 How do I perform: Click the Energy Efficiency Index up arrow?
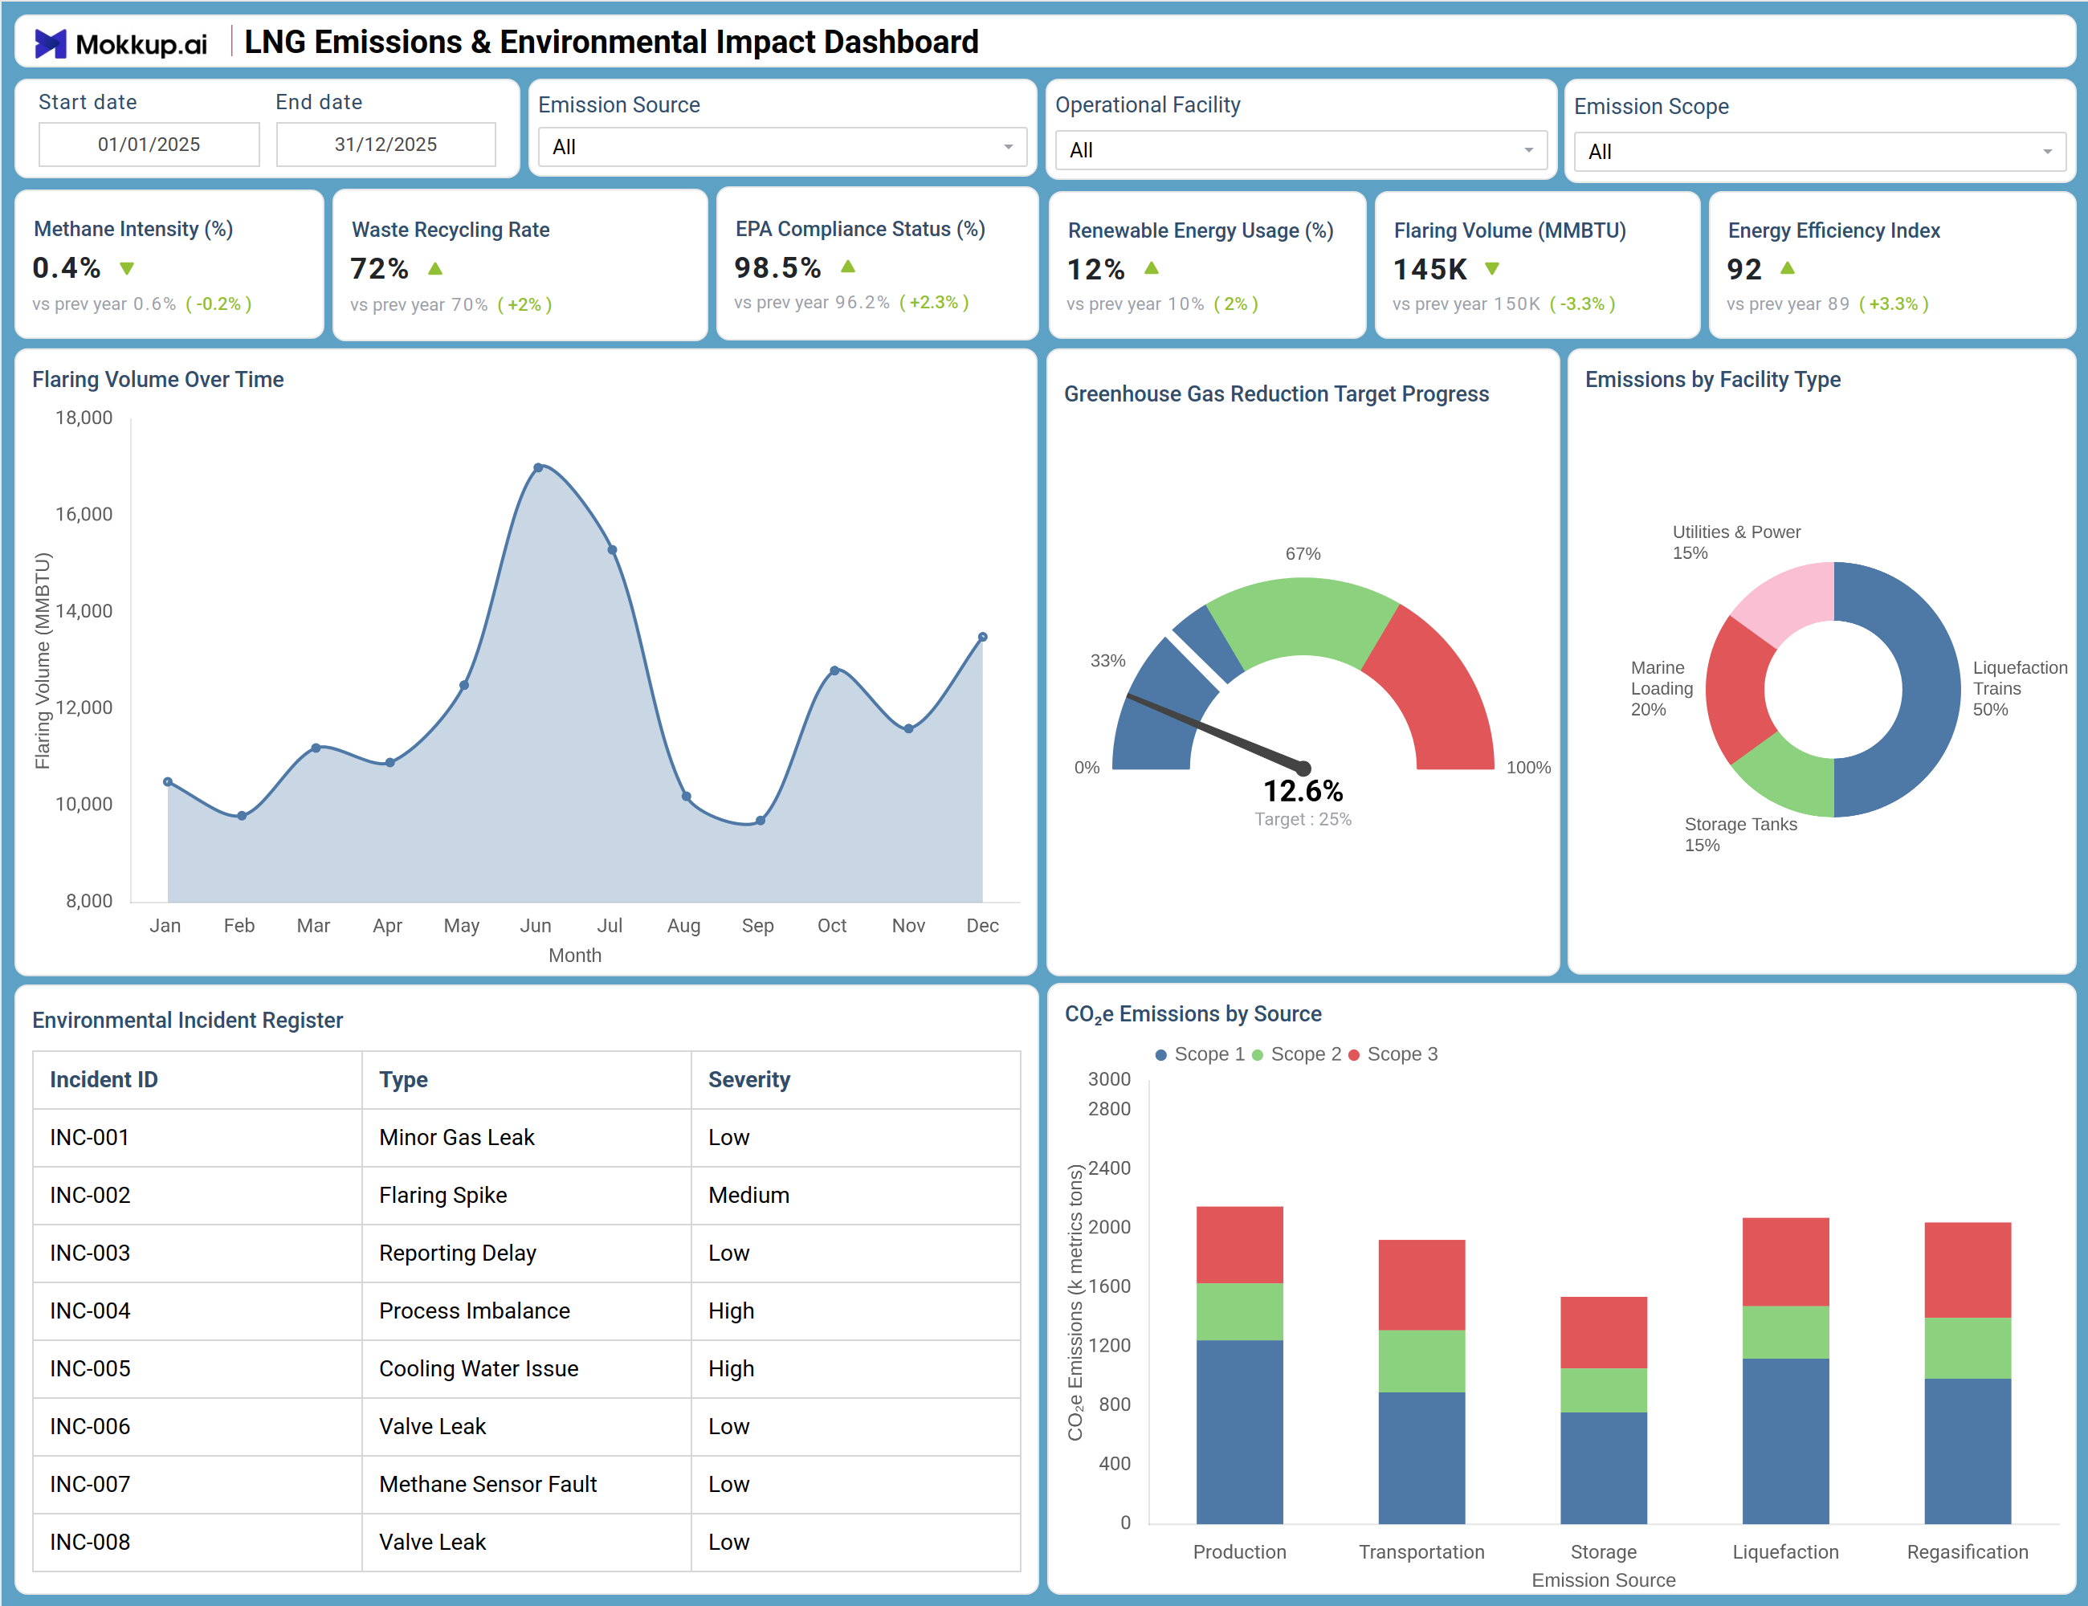pos(1788,269)
